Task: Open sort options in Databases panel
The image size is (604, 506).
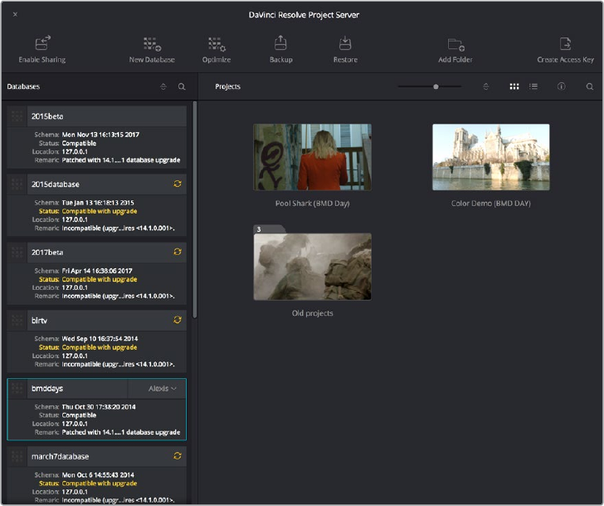Action: [163, 86]
